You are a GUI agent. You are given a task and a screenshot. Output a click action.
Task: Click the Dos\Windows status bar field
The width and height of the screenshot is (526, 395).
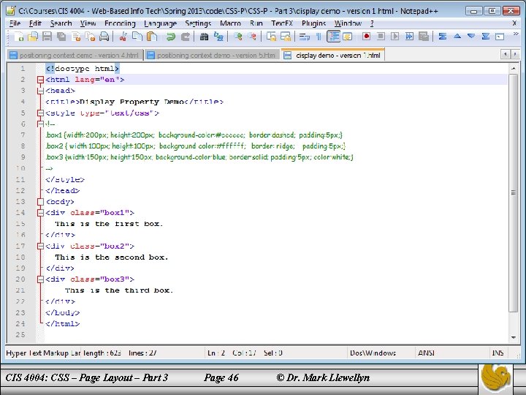point(373,353)
